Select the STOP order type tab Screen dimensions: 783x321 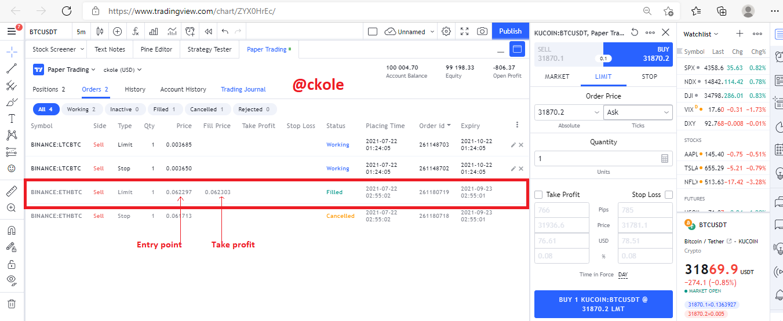pos(649,76)
